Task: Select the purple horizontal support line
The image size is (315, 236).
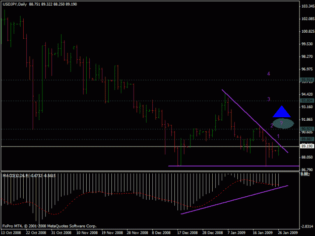Action: [x=234, y=166]
